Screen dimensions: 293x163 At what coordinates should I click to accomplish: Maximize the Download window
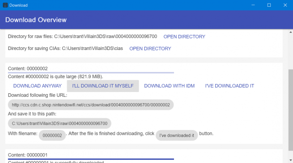click(x=269, y=5)
